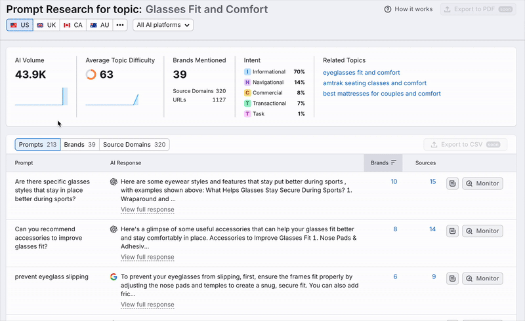The height and width of the screenshot is (321, 525).
Task: Click the copy icon in the accessories row
Action: 452,231
